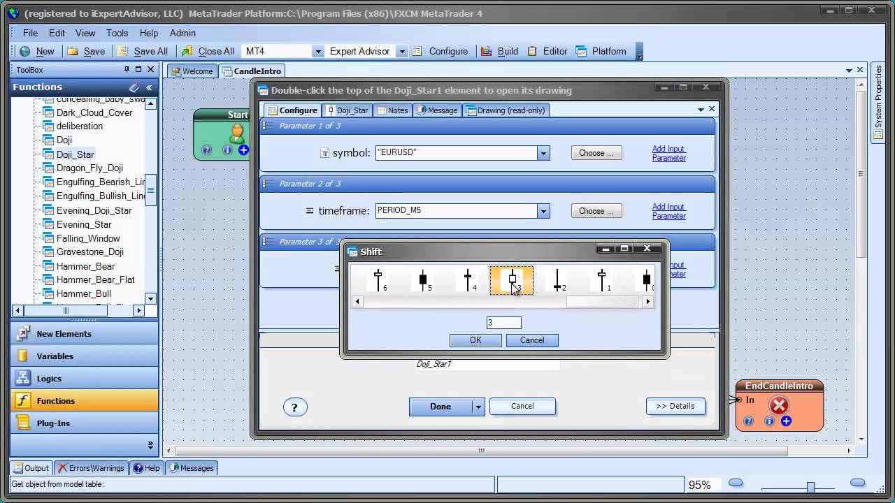Screen dimensions: 895x503
Task: Click the Close All toolbar button
Action: tap(208, 51)
